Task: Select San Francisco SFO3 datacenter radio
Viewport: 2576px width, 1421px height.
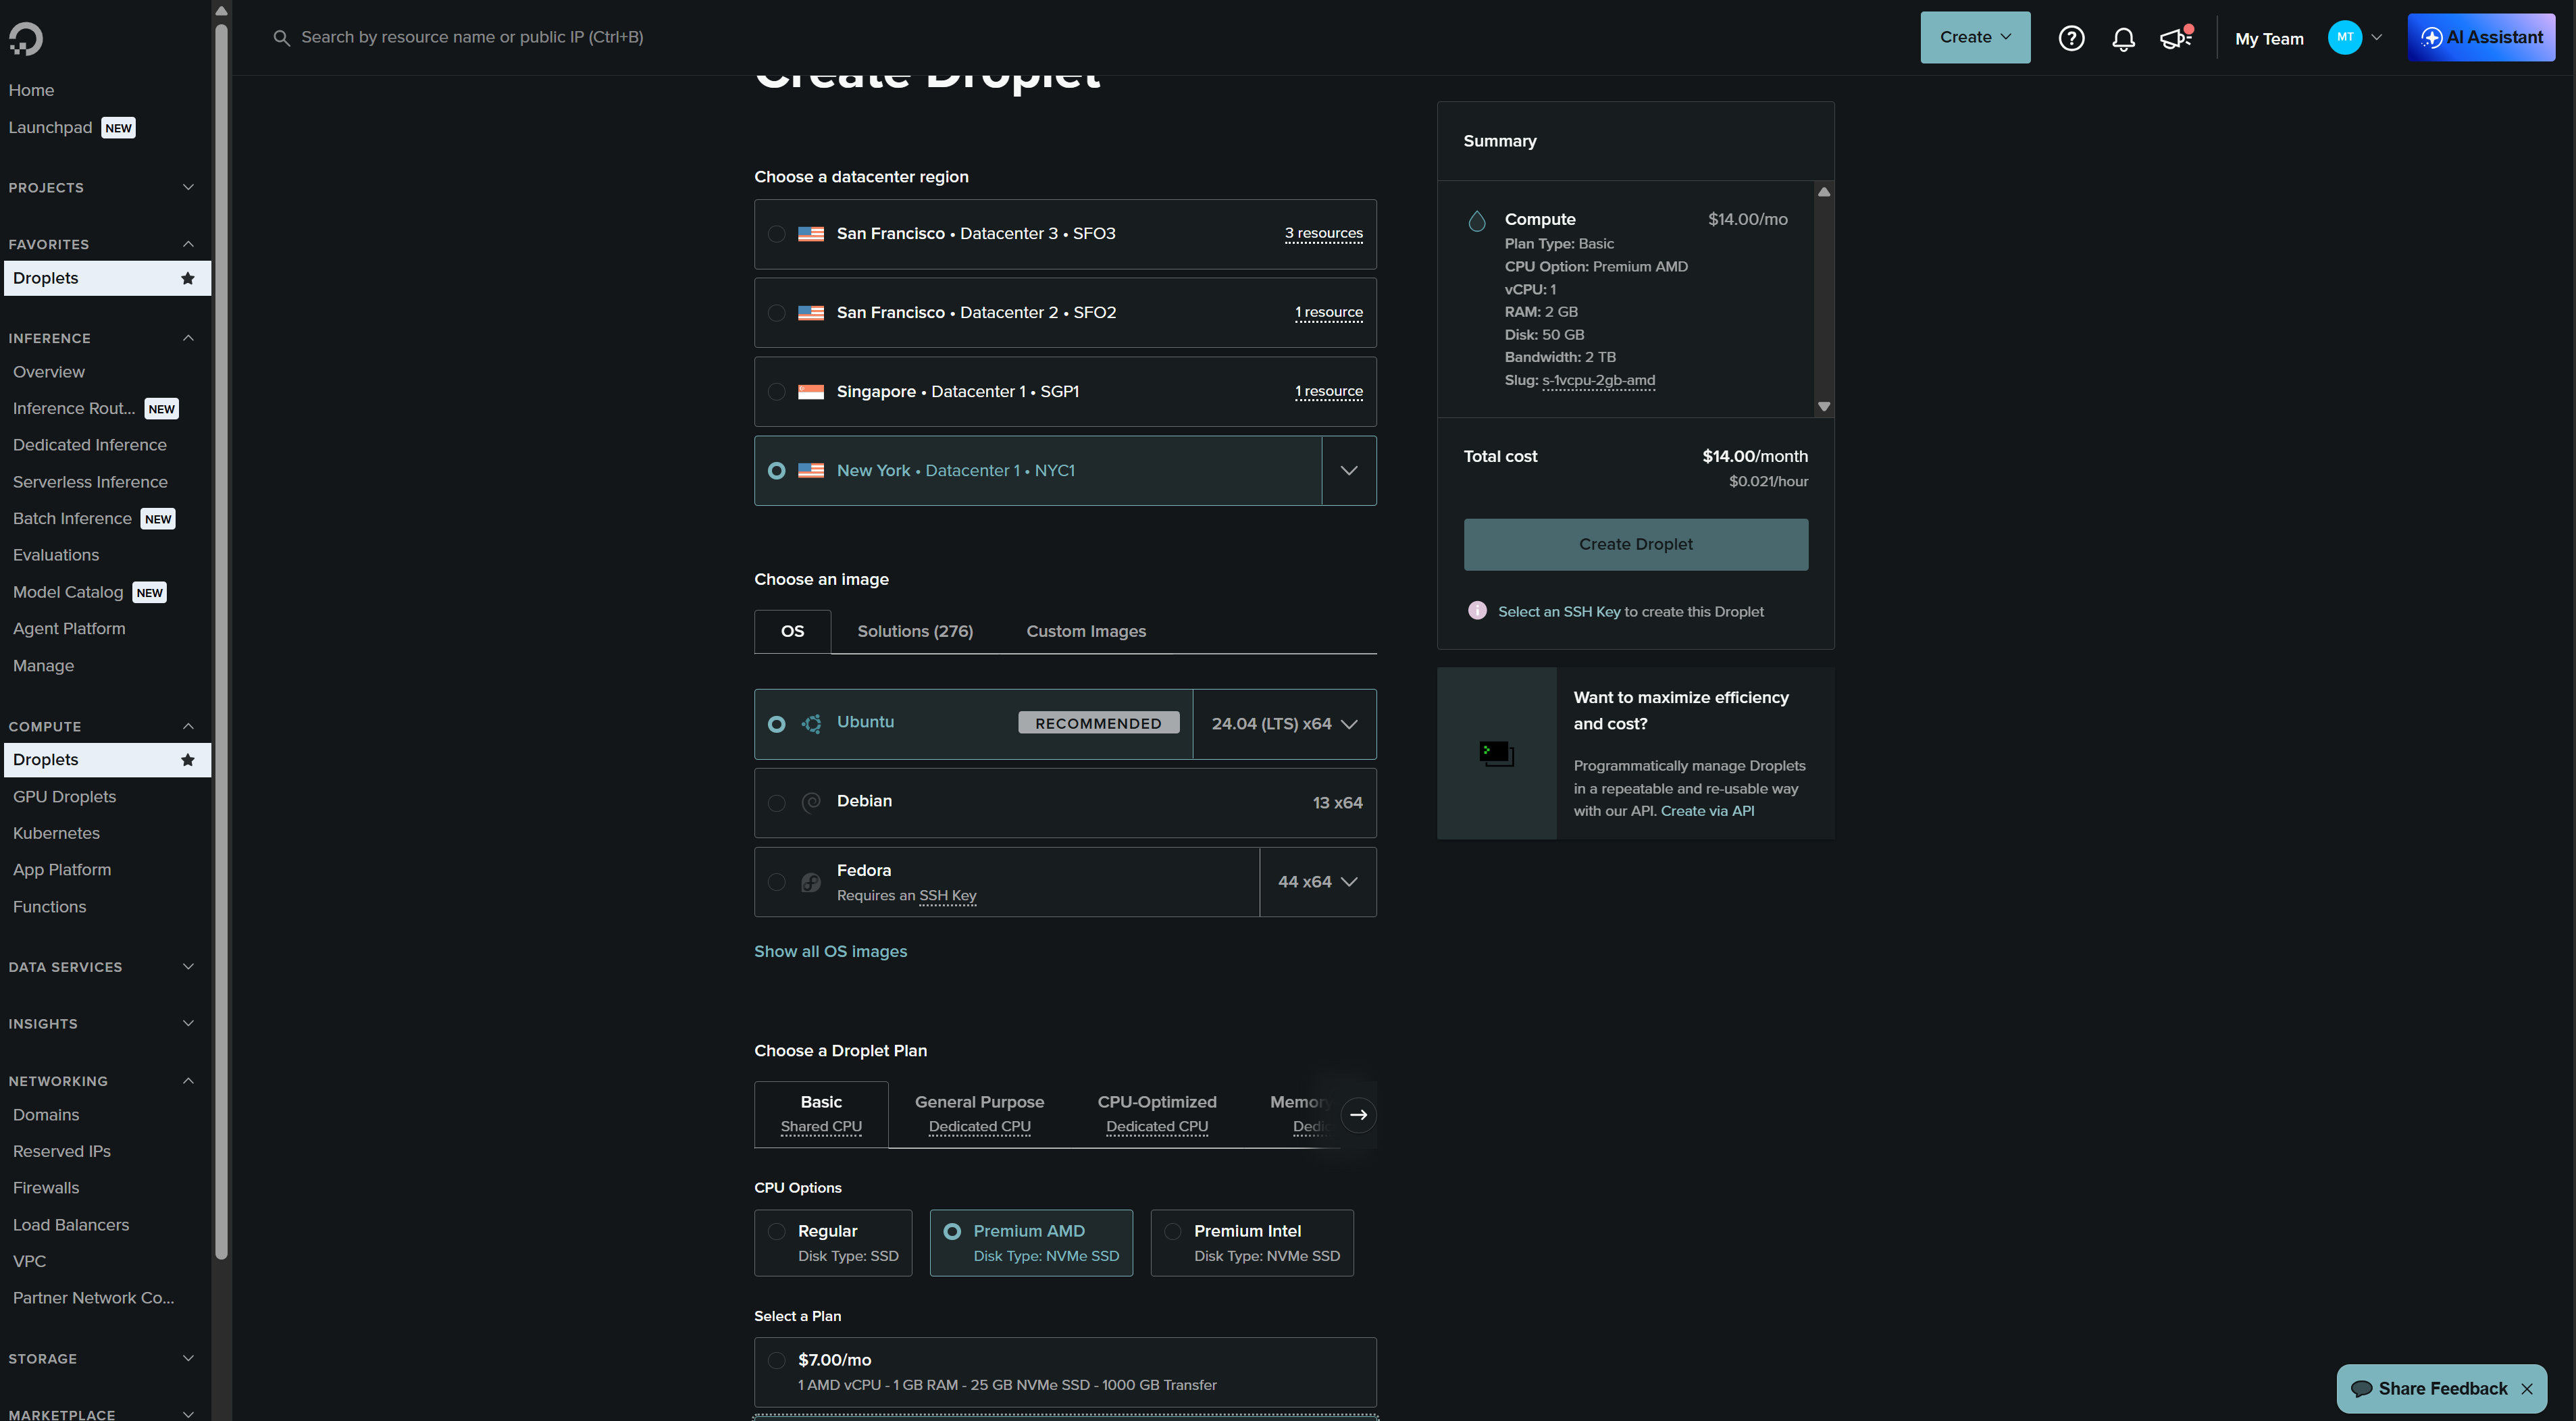Action: 776,234
